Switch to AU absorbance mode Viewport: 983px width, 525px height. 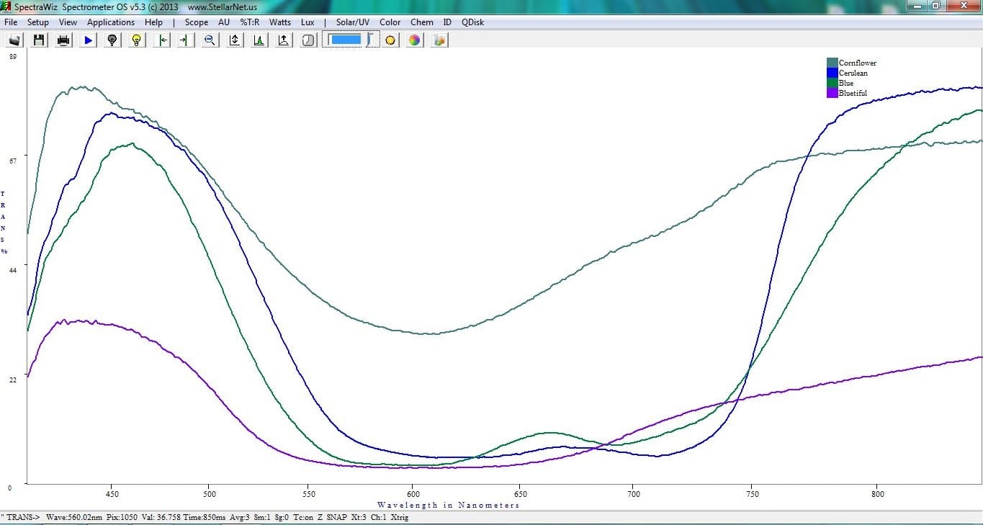coord(224,22)
